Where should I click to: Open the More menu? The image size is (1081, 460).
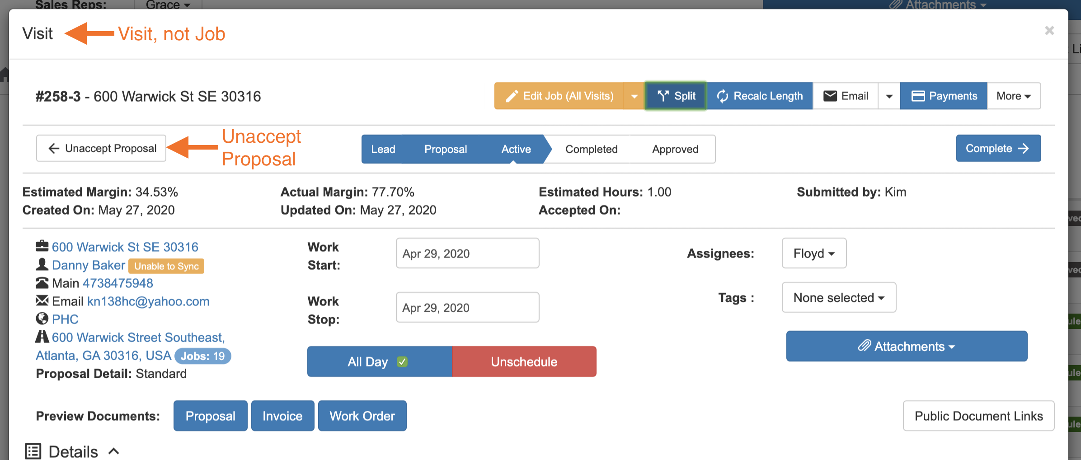1014,96
